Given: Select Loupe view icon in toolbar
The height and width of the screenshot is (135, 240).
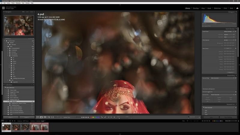Looking at the screenshot, I should [41, 117].
